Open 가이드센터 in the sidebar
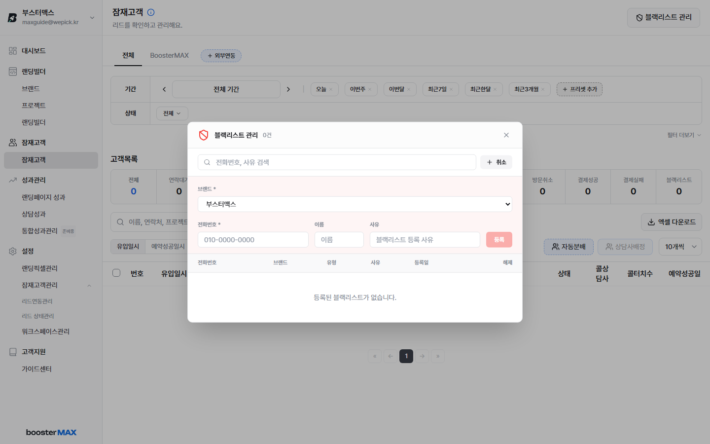710x444 pixels. pyautogui.click(x=36, y=369)
